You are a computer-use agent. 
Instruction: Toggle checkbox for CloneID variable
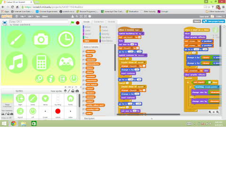tap(84, 52)
